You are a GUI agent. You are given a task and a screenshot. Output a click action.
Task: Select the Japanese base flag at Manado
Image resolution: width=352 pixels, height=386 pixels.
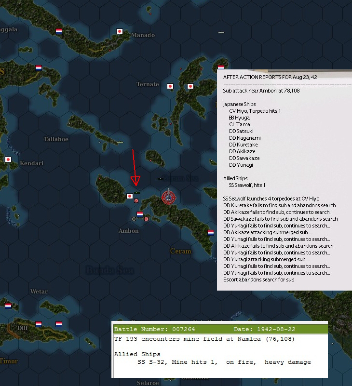[120, 31]
